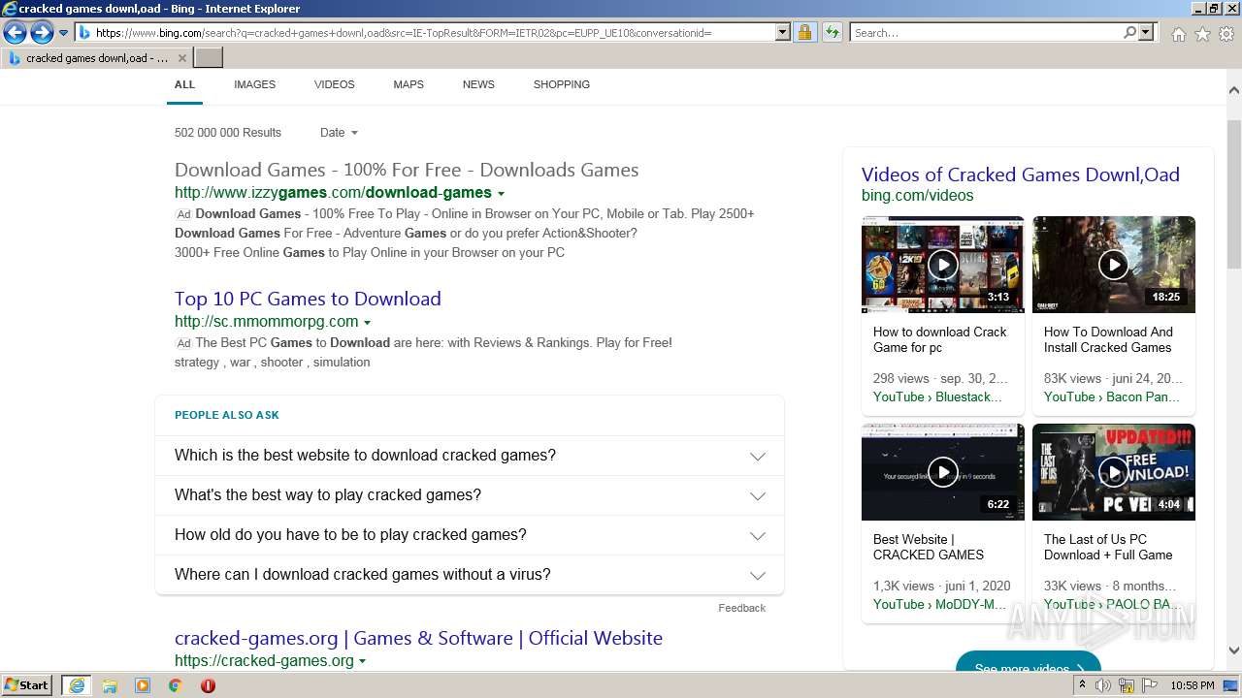Open the Chrome taskbar icon
1242x698 pixels.
(x=176, y=685)
